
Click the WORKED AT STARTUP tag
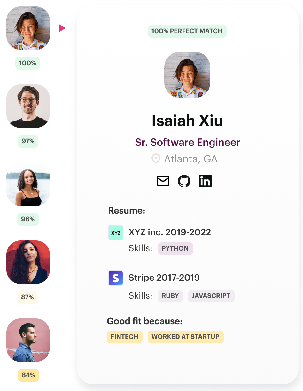tap(185, 337)
